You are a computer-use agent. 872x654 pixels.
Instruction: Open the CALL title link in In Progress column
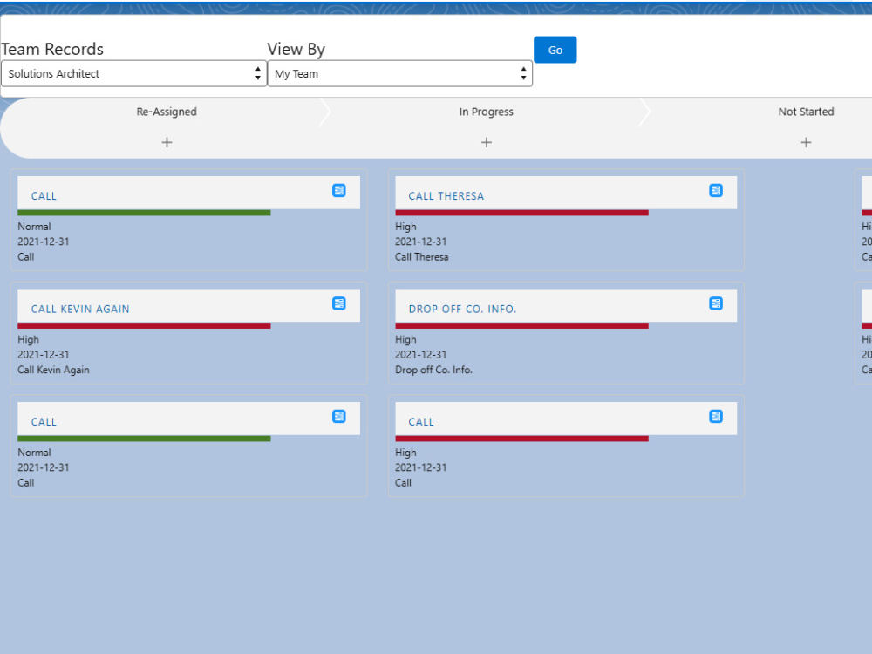[421, 422]
